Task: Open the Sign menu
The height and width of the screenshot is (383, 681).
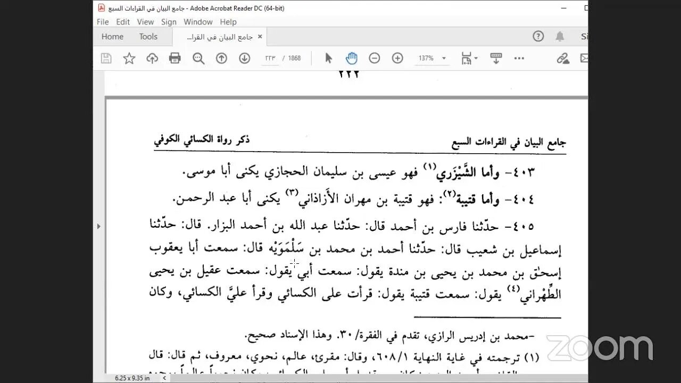Action: [x=169, y=22]
